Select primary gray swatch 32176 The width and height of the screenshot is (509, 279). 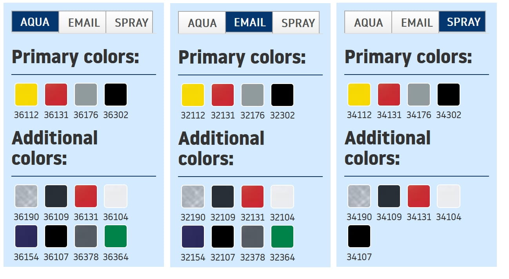pyautogui.click(x=253, y=95)
